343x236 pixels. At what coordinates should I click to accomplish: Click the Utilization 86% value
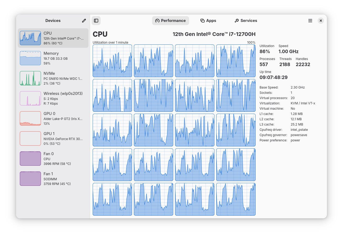tap(265, 52)
